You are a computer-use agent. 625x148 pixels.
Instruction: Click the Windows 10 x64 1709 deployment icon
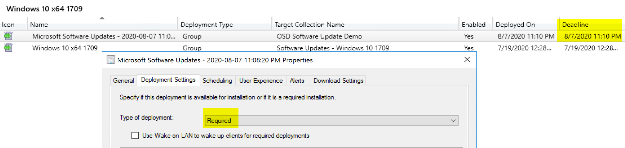click(8, 48)
